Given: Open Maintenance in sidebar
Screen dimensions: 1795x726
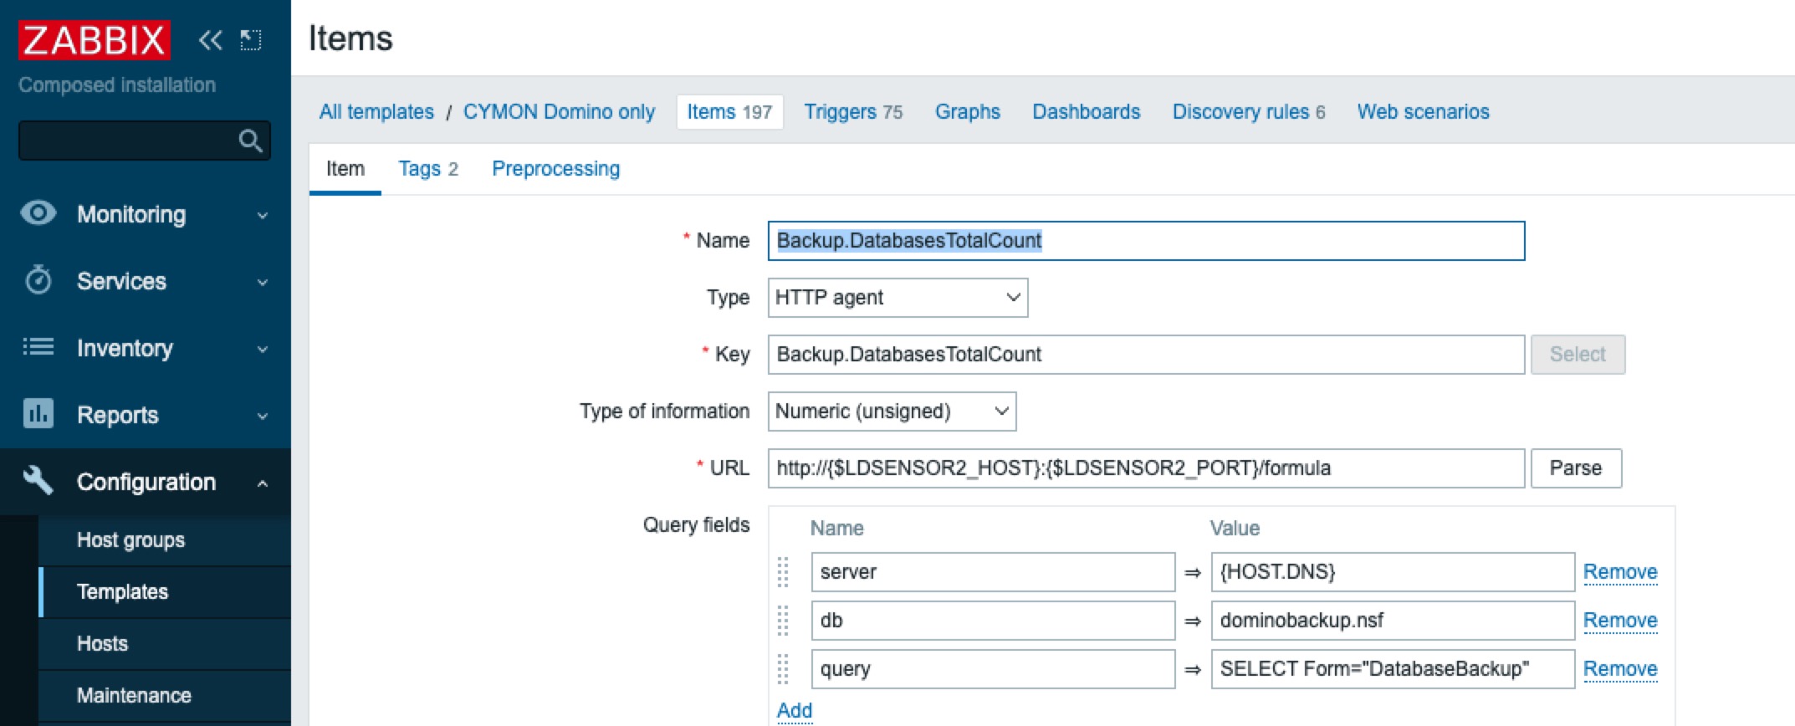Looking at the screenshot, I should 134,696.
